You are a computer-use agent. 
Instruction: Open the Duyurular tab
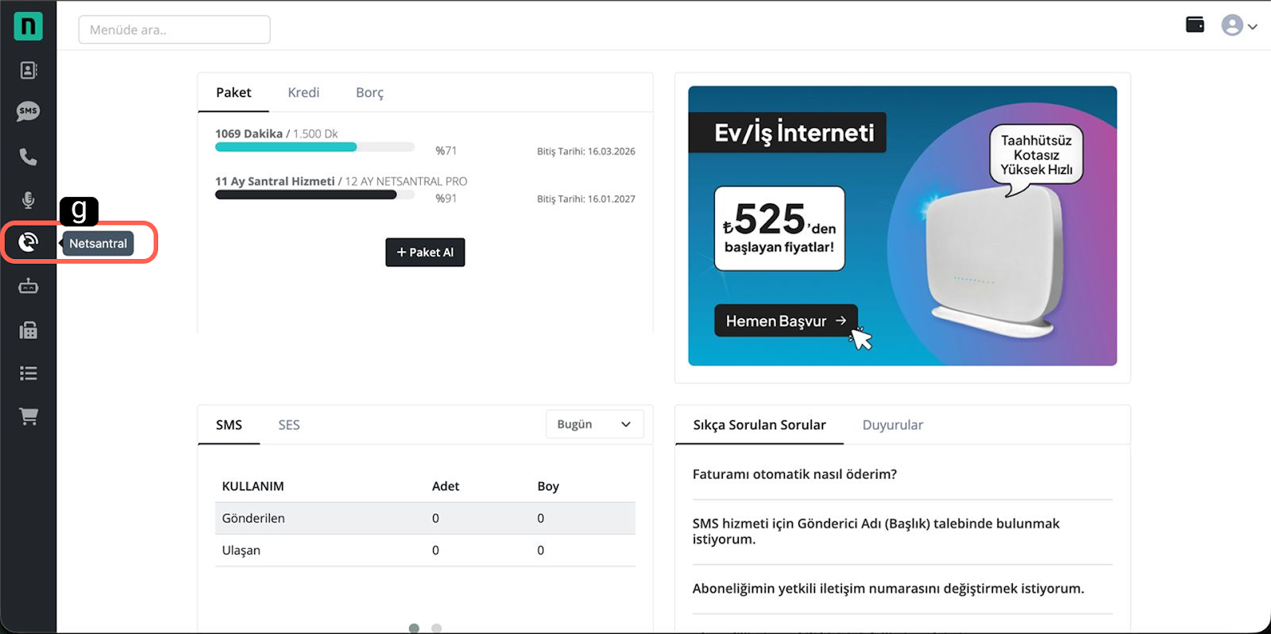click(892, 425)
